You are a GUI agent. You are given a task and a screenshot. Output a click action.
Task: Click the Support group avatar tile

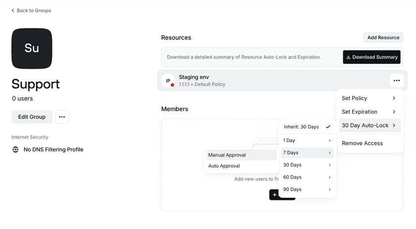click(32, 48)
